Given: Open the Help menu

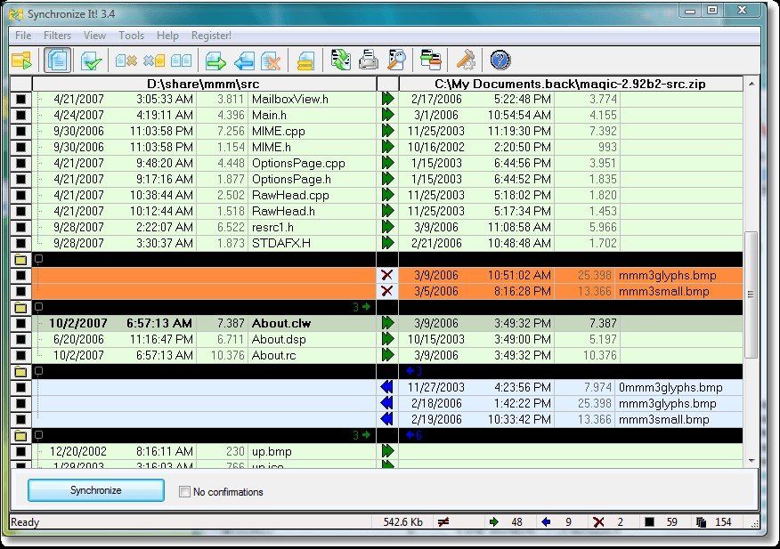Looking at the screenshot, I should pos(167,36).
